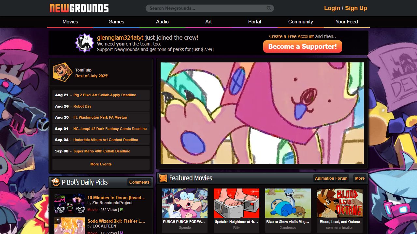Open 10 Minutes to Doom thumbnail
Screen dimensions: 417x234
[69, 204]
